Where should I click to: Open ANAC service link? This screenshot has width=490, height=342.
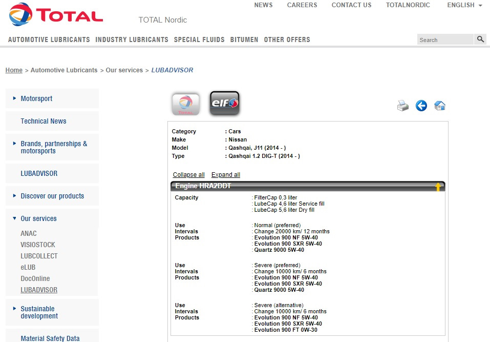[x=29, y=233]
